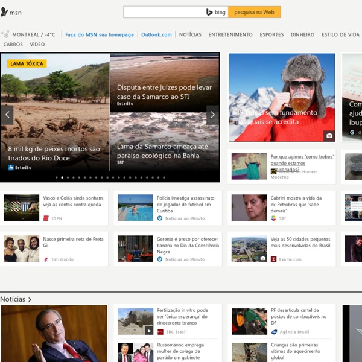Open photo gallery camera icon on beer image

[328, 135]
